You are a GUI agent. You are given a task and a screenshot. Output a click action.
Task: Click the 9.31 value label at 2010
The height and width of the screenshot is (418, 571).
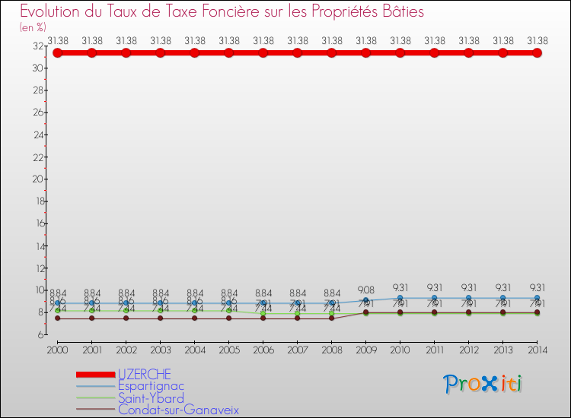pyautogui.click(x=400, y=287)
